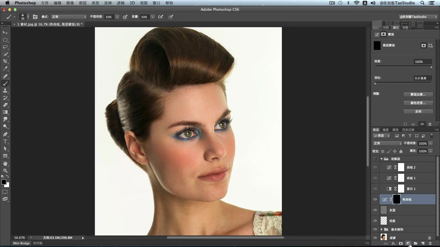This screenshot has height=247, width=440.
Task: Create new fill or adjustment layer
Action: 408,243
